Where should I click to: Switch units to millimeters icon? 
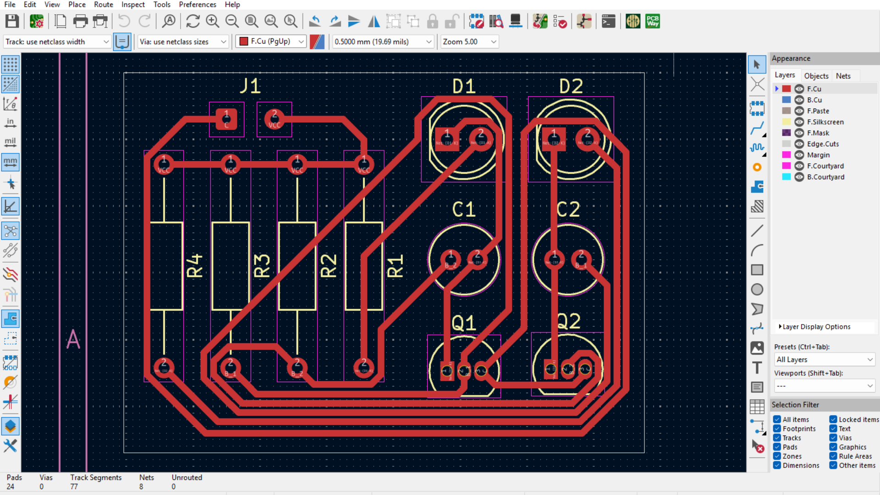click(x=10, y=162)
